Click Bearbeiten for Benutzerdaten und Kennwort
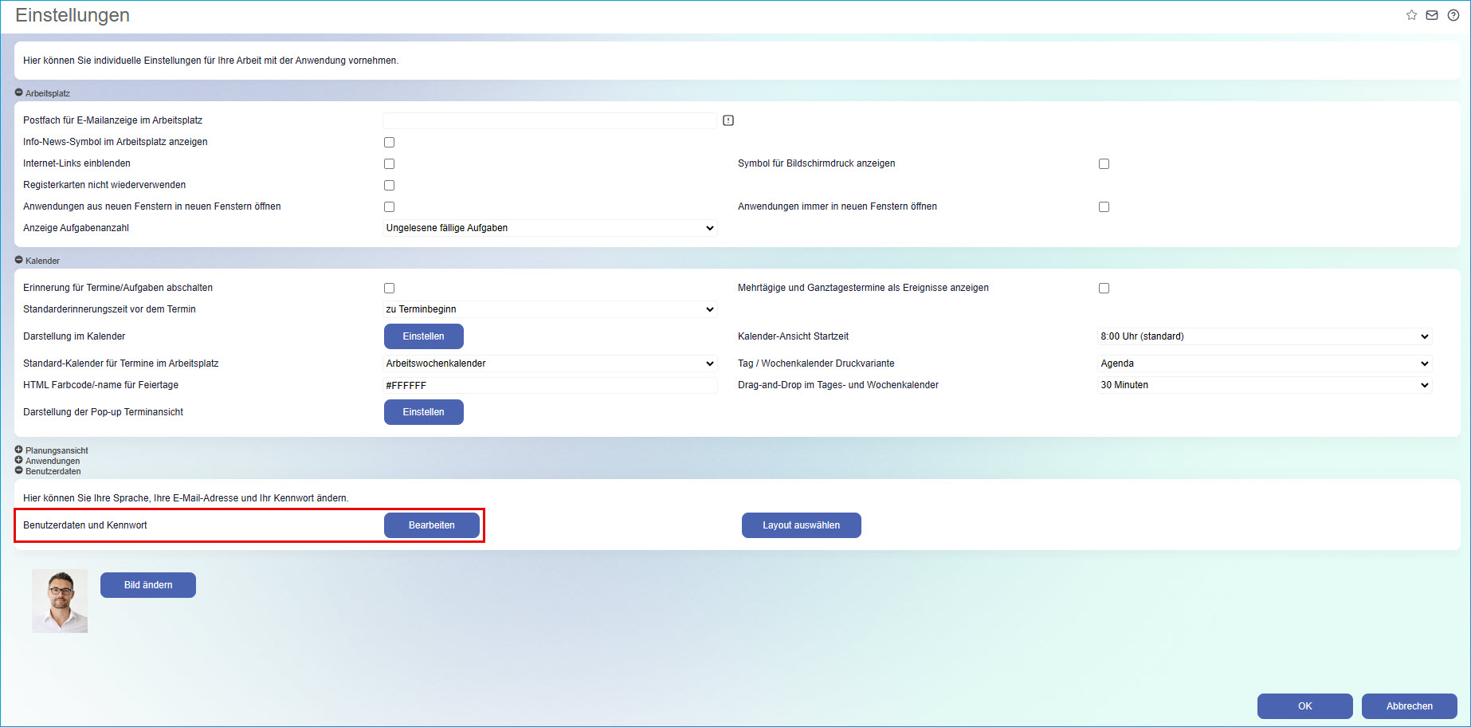Viewport: 1471px width, 727px height. pos(432,525)
